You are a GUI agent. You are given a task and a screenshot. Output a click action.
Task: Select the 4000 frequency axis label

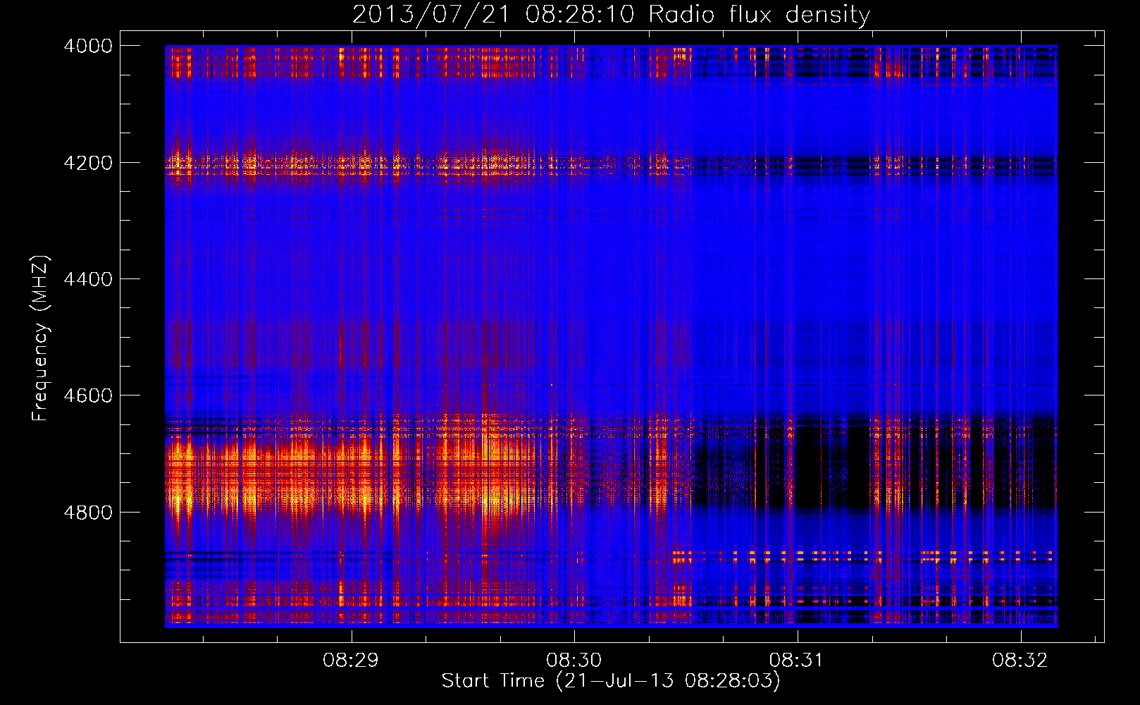(x=88, y=46)
